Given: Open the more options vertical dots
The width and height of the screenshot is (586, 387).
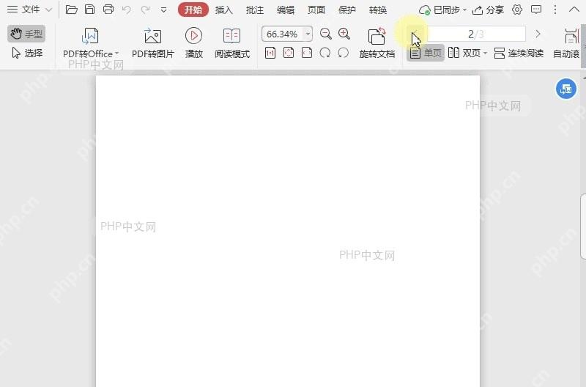Looking at the screenshot, I should click(555, 10).
